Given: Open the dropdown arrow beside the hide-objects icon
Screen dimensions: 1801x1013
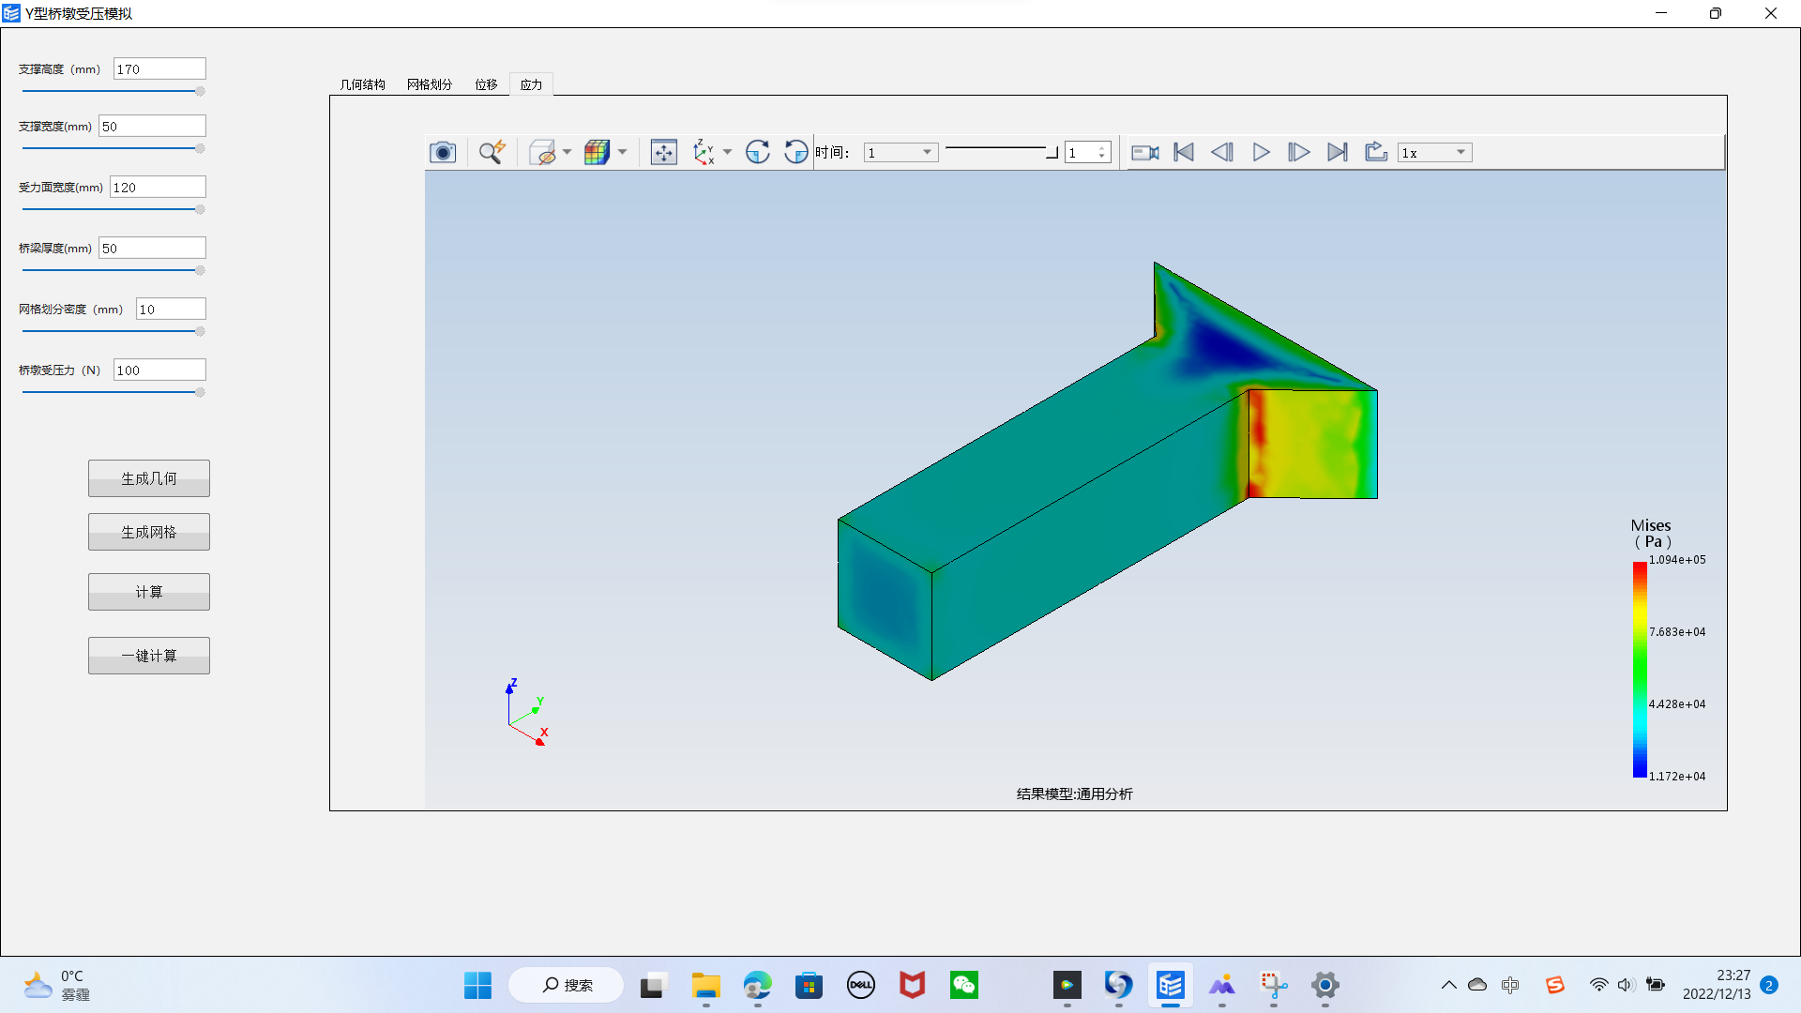Looking at the screenshot, I should 567,152.
